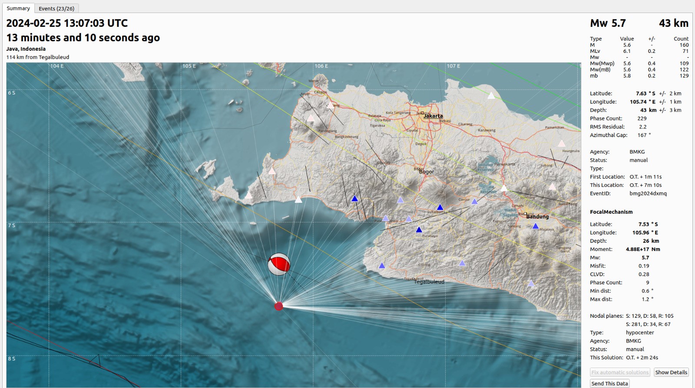Image resolution: width=695 pixels, height=388 pixels.
Task: Select the Mw(mB) magnitude row
Action: (x=639, y=69)
